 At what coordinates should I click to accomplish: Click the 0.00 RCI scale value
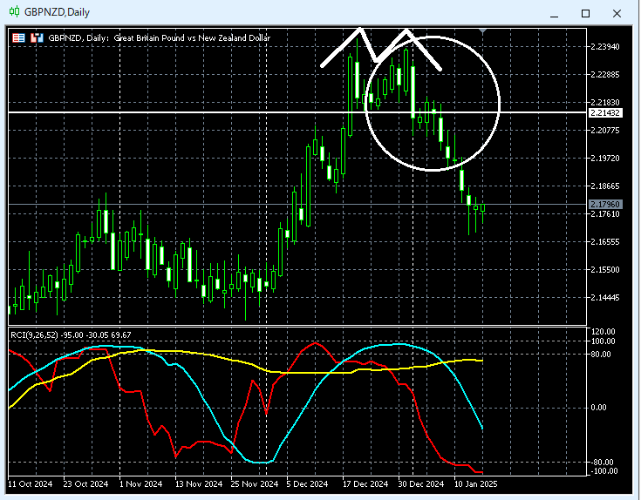tap(599, 408)
